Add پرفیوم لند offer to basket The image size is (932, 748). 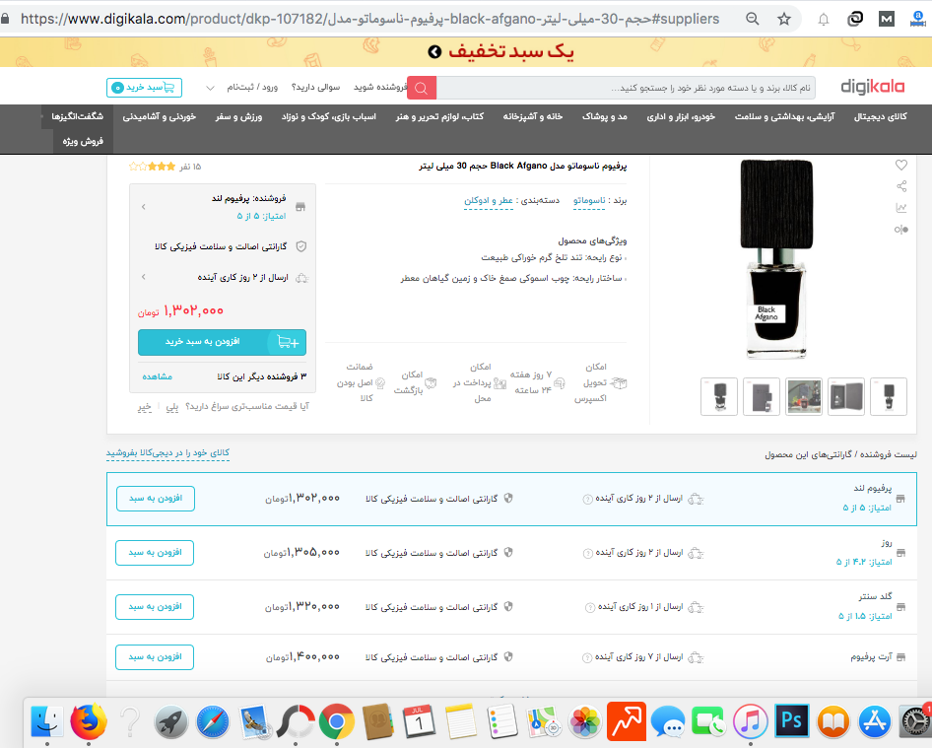tap(156, 499)
